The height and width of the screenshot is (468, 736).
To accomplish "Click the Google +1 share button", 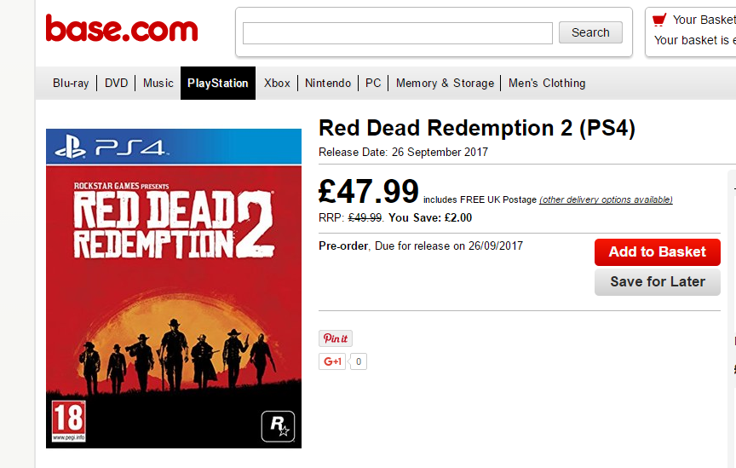I will click(331, 361).
